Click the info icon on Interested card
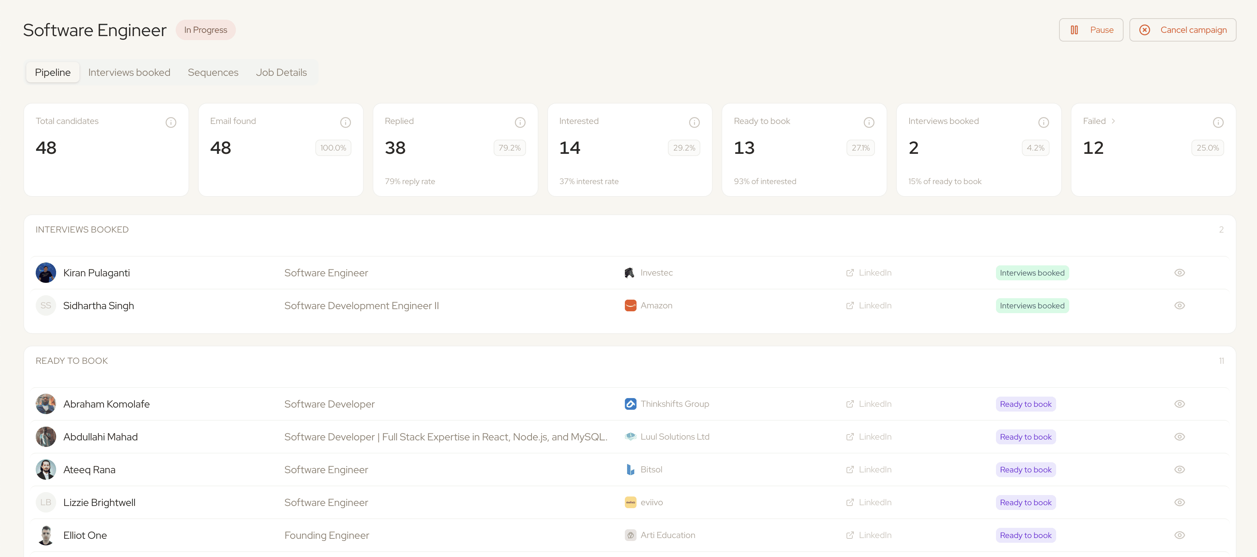1257x557 pixels. click(694, 122)
